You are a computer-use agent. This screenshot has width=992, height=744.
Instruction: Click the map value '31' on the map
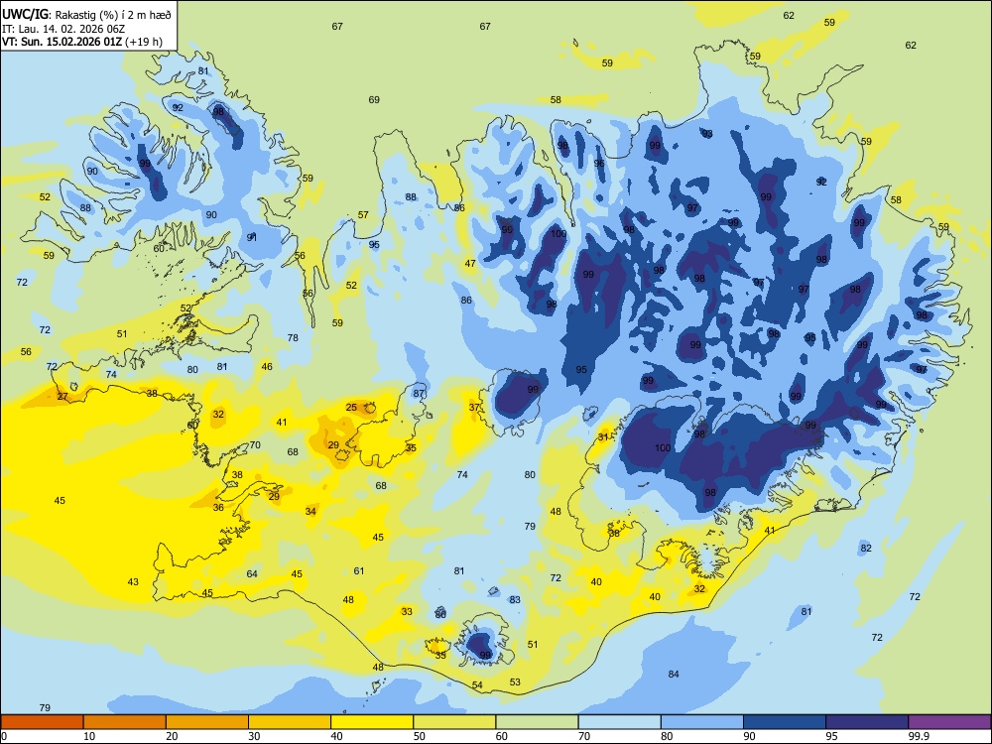(603, 437)
